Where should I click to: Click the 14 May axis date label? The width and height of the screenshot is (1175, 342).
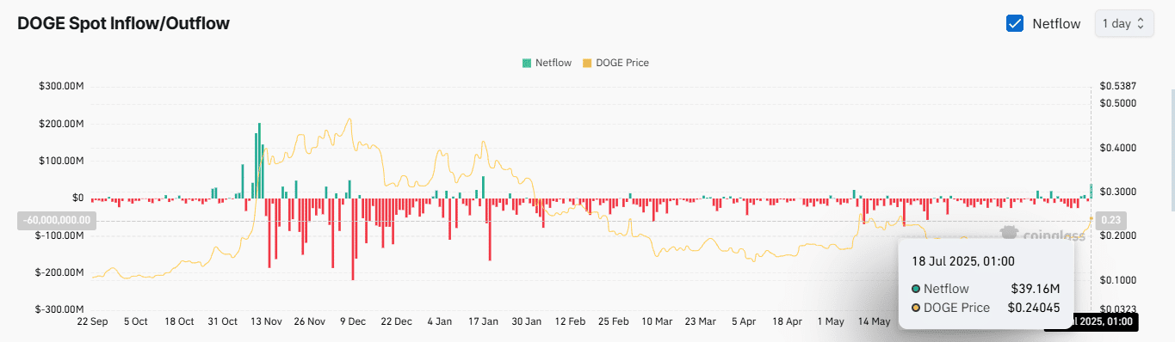875,321
